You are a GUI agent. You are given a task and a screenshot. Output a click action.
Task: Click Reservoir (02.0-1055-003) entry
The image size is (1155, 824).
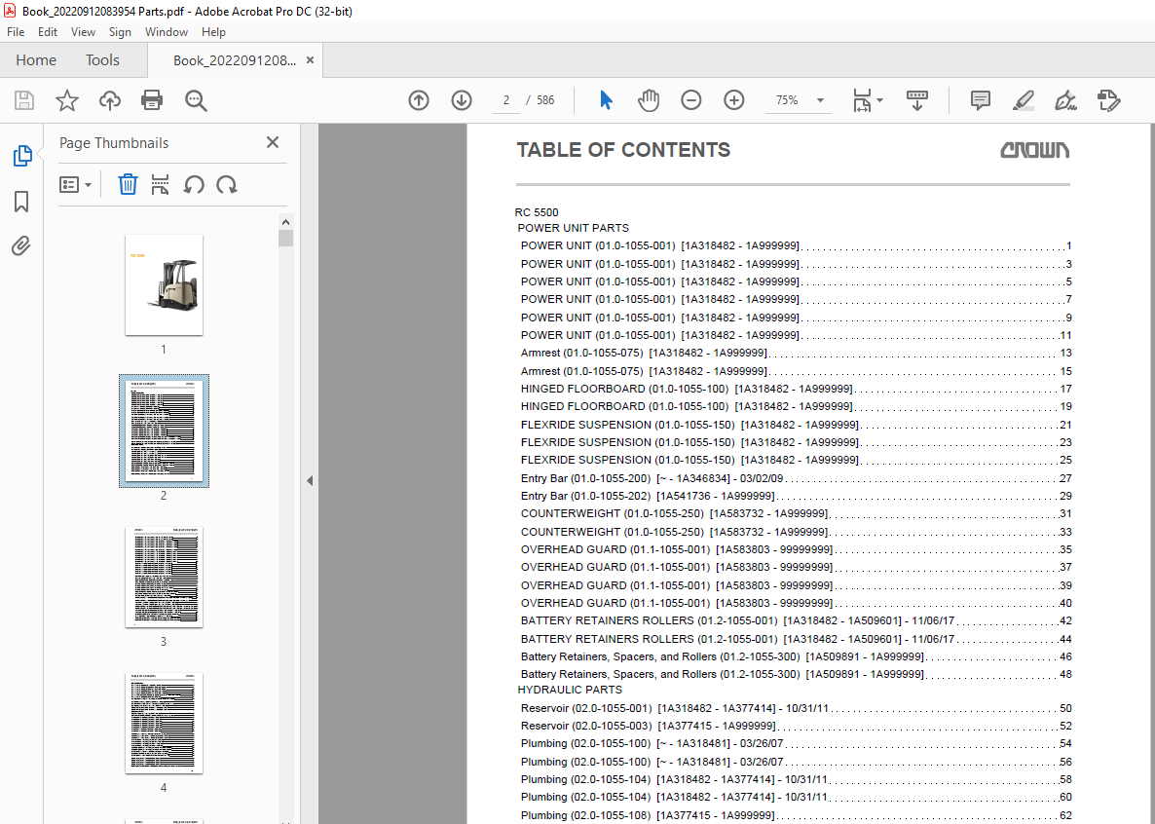pos(796,726)
